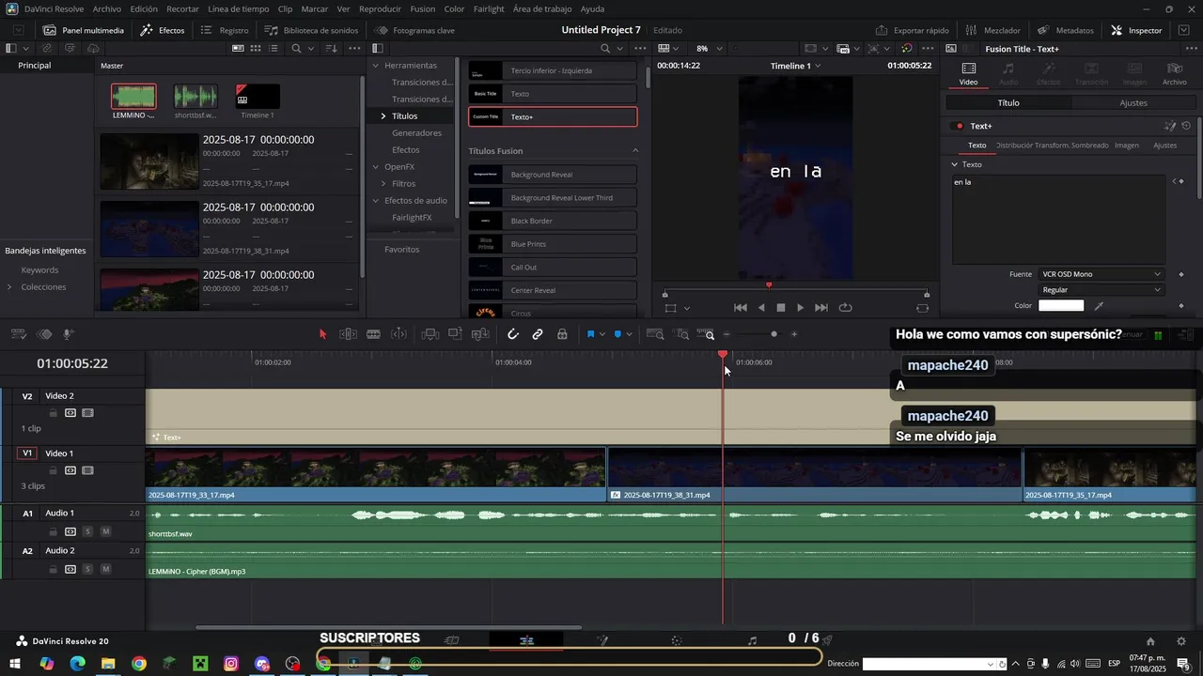Select the Generadores tree item
Viewport: 1203px width, 676px height.
tap(416, 133)
